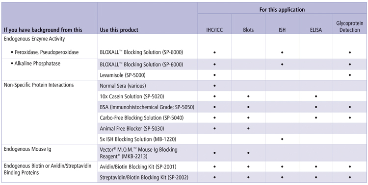This screenshot has height=185, width=368.
Task: Click the Alkaline Phosphatase bullet item
Action: [x=35, y=64]
